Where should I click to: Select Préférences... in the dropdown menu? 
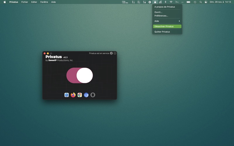(167, 16)
